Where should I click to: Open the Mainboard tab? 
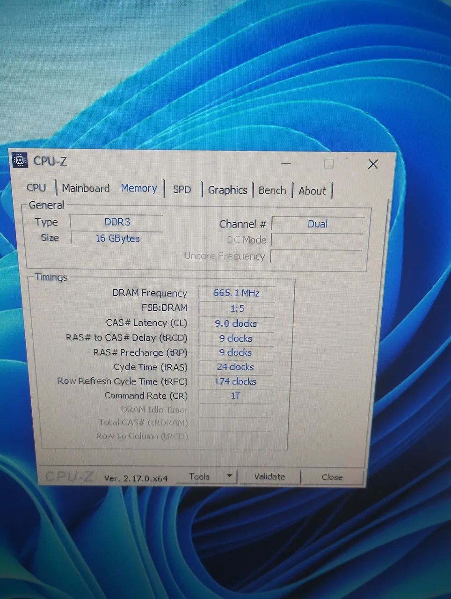pyautogui.click(x=86, y=188)
